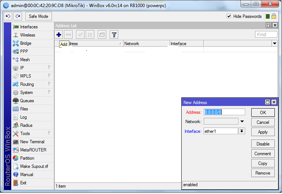Click the Find search field

[266, 35]
